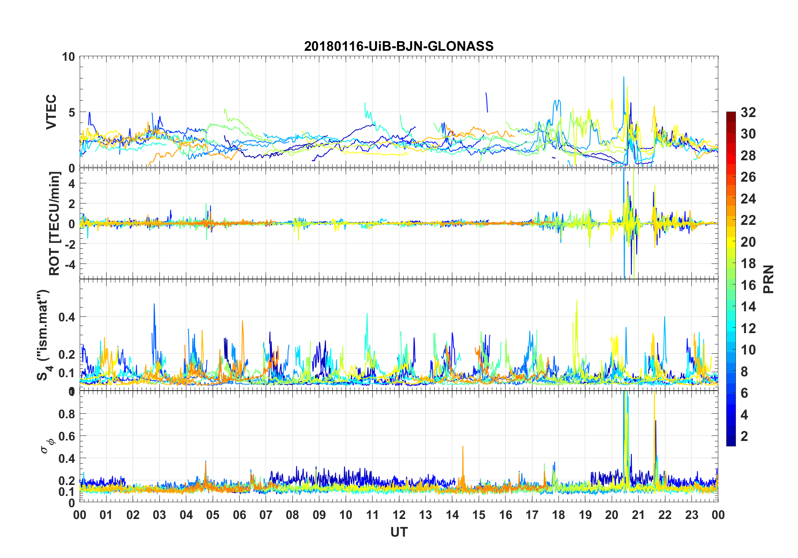Click the dark blue bottom of PRN colorbar
The height and width of the screenshot is (558, 798).
click(x=731, y=441)
